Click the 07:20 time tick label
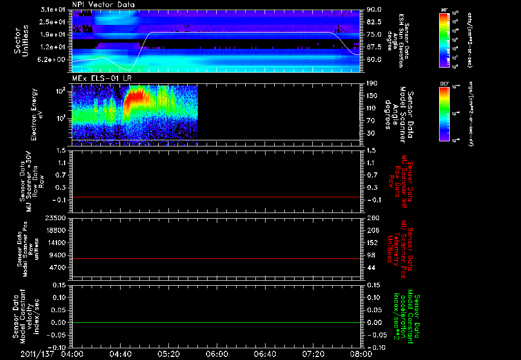This screenshot has height=360, width=521. tap(313, 354)
